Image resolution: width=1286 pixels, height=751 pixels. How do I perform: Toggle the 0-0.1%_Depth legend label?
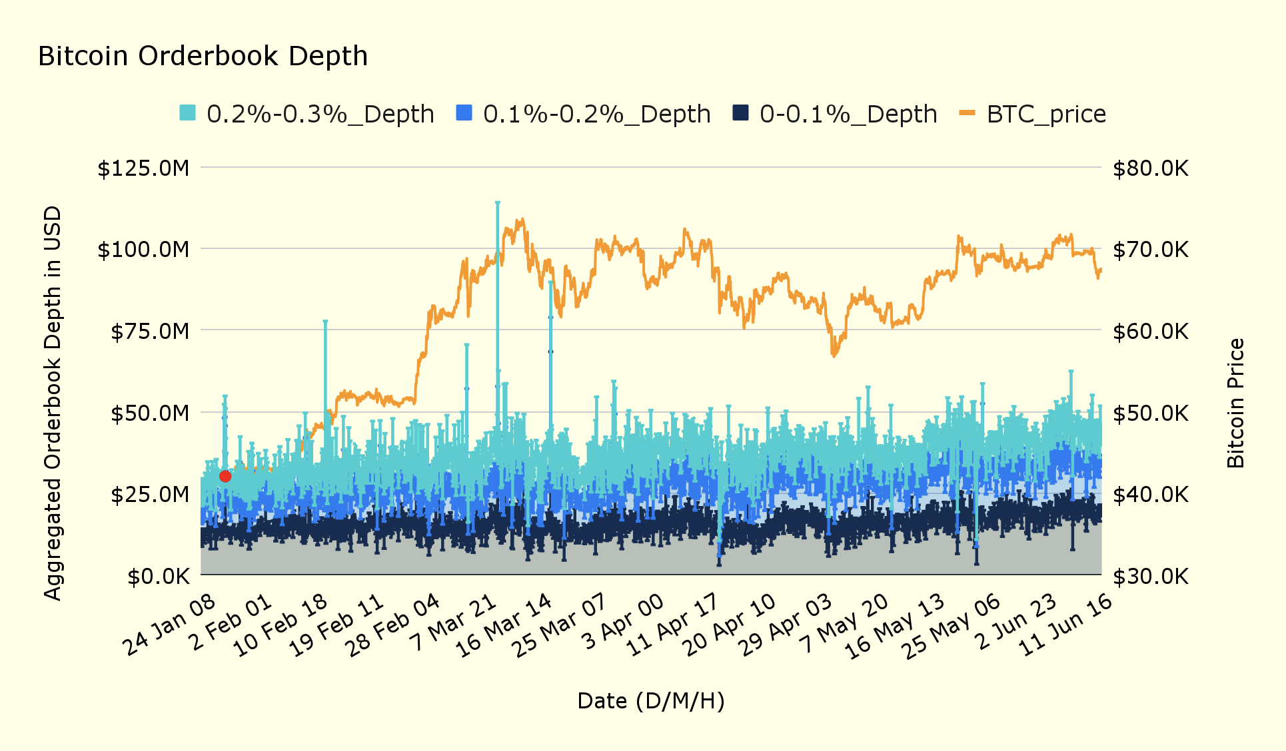pyautogui.click(x=848, y=114)
